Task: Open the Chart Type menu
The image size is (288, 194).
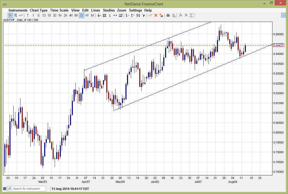Action: click(x=39, y=10)
